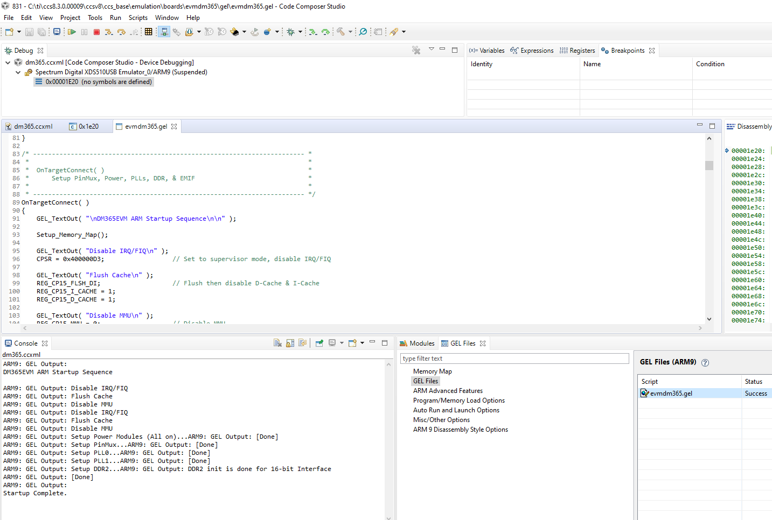
Task: Click the type filter text field
Action: coord(514,359)
